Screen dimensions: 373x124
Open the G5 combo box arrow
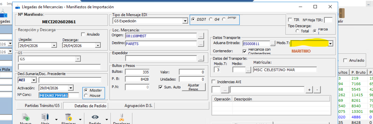pos(78,59)
